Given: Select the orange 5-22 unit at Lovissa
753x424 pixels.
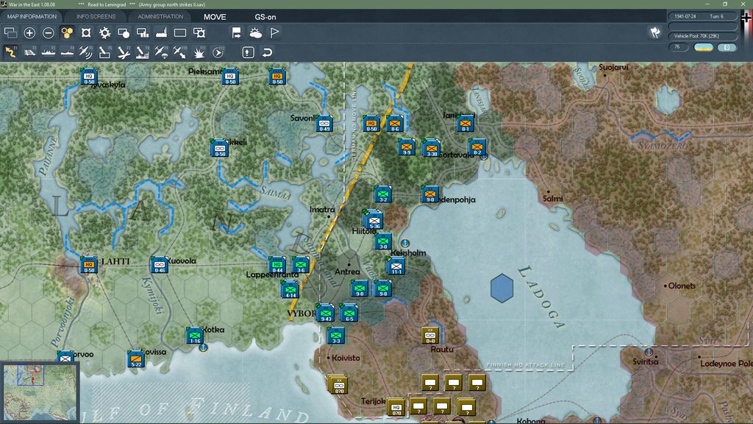Looking at the screenshot, I should pyautogui.click(x=136, y=359).
